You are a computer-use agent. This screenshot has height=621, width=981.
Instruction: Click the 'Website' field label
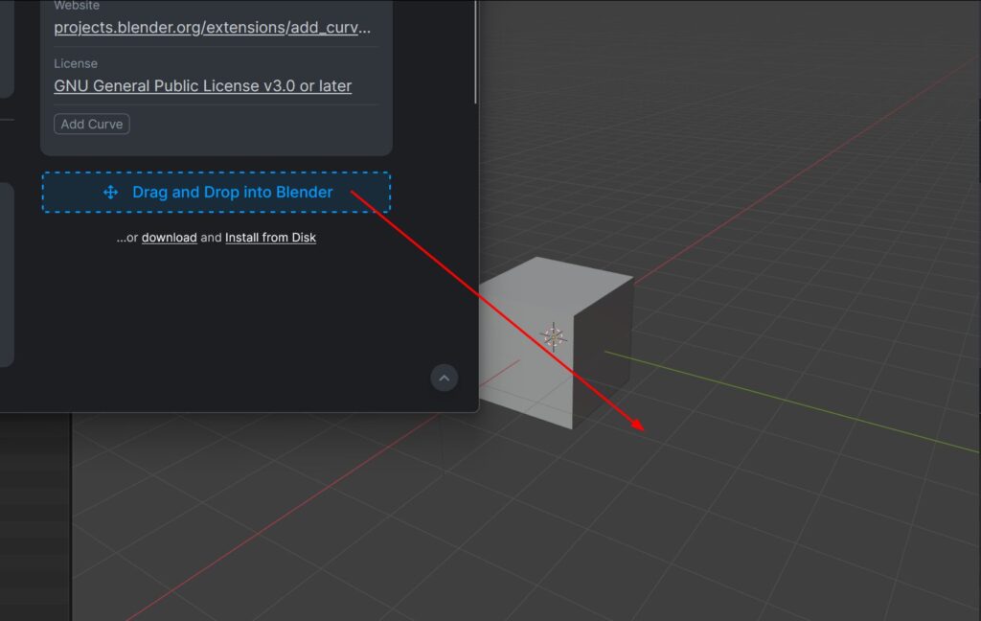click(77, 6)
